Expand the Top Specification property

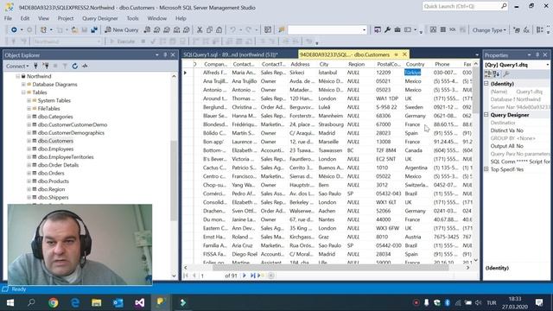pyautogui.click(x=486, y=169)
